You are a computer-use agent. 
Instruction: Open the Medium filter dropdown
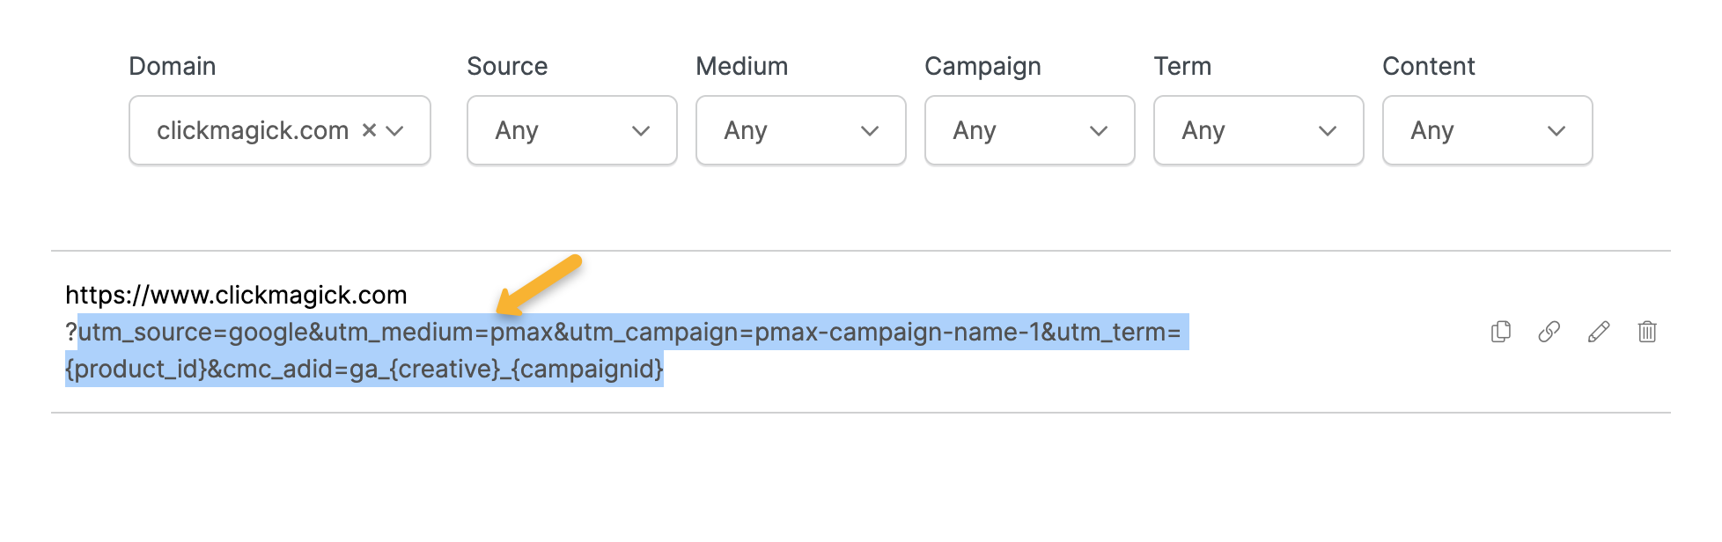(800, 130)
